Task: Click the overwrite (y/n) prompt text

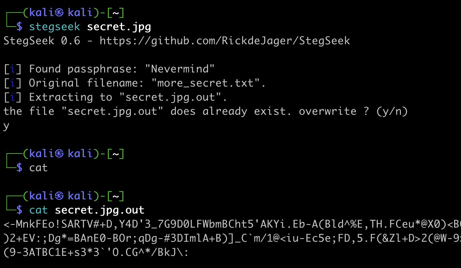Action: click(x=353, y=111)
